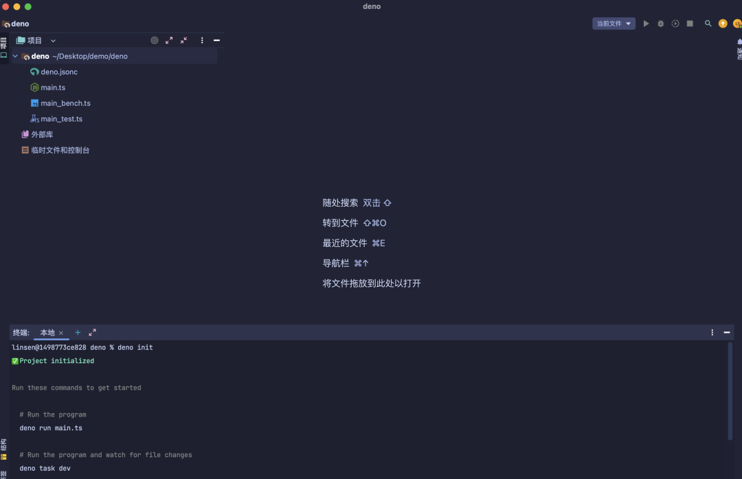The image size is (742, 479).
Task: Click the 'deno init' command prompt line
Action: [x=82, y=347]
